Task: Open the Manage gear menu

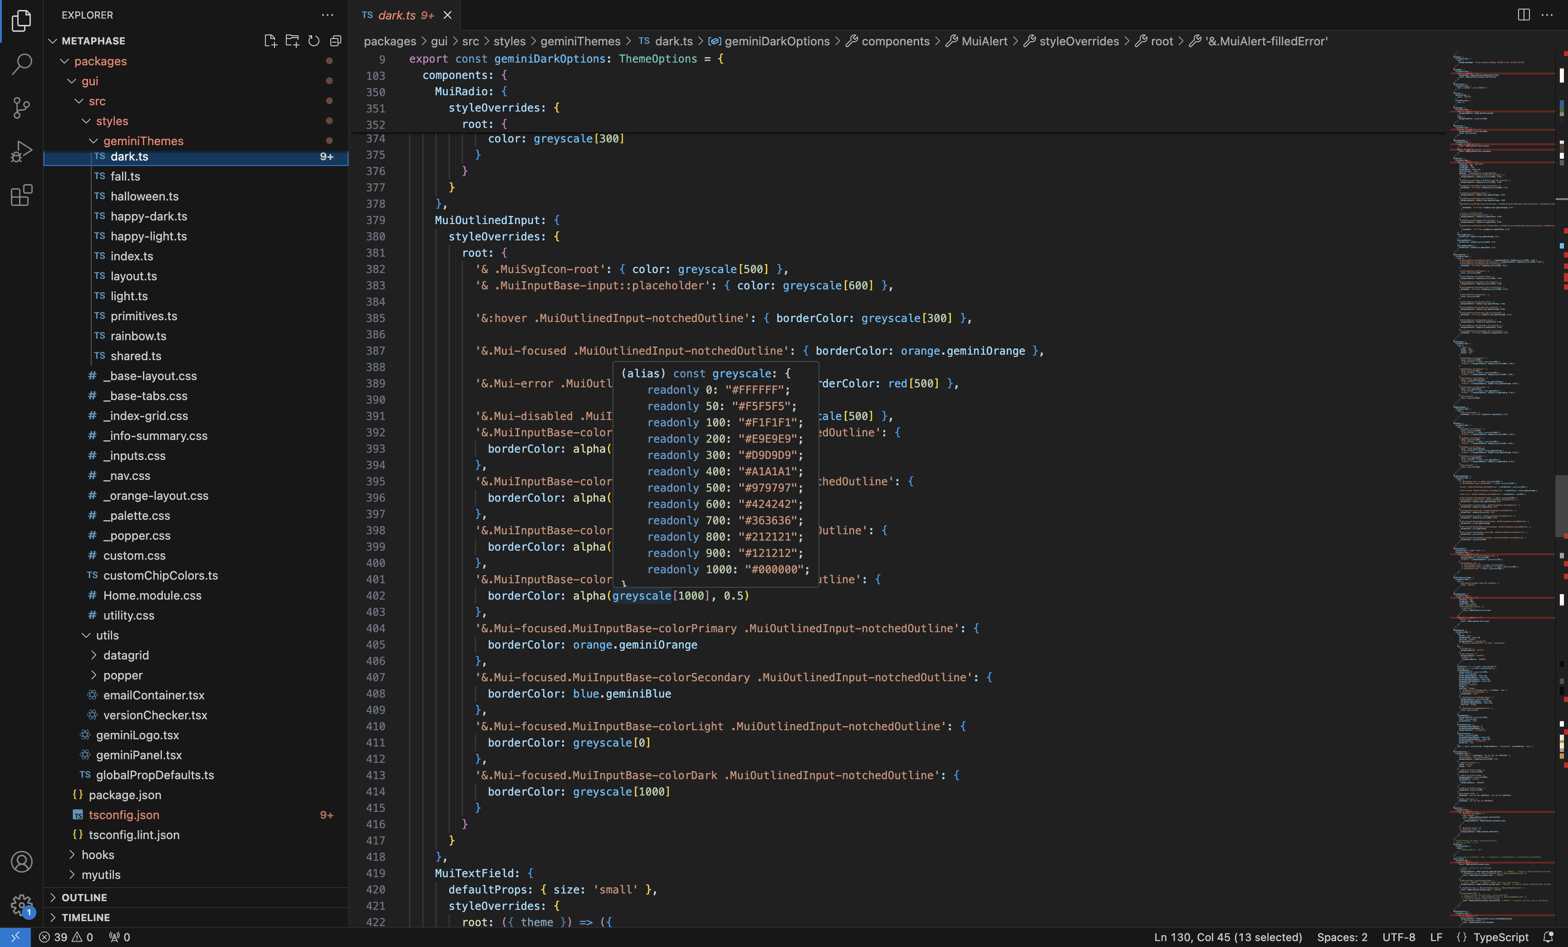Action: pos(22,904)
